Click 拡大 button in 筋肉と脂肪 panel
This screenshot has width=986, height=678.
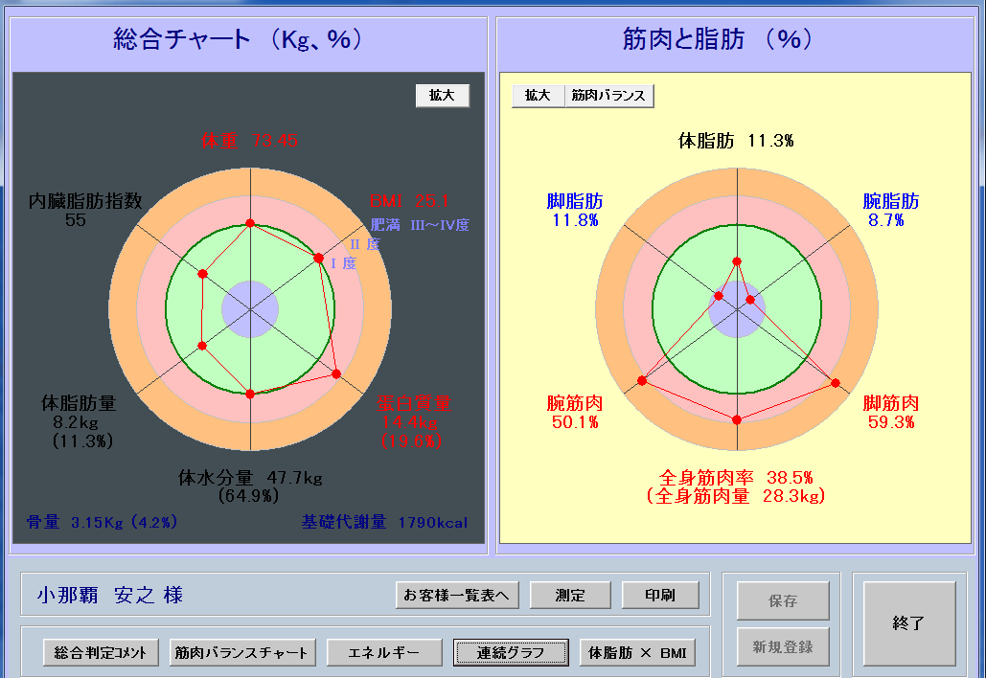538,96
